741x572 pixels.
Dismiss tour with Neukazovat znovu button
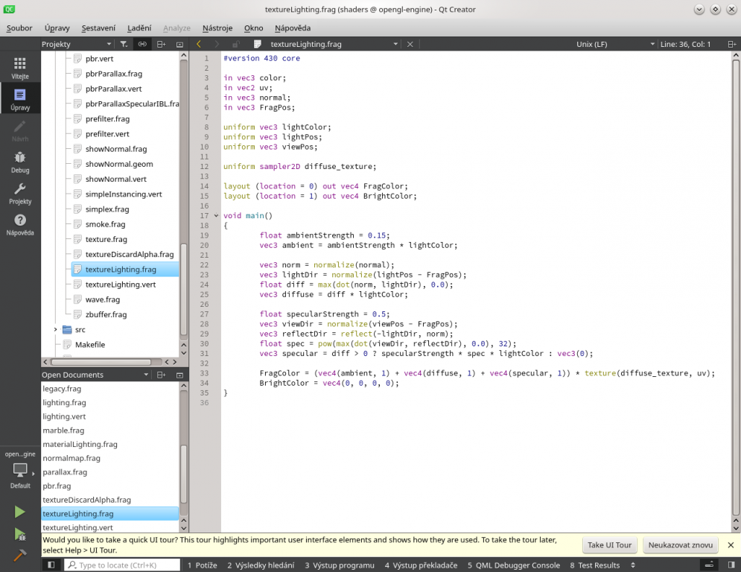(679, 544)
